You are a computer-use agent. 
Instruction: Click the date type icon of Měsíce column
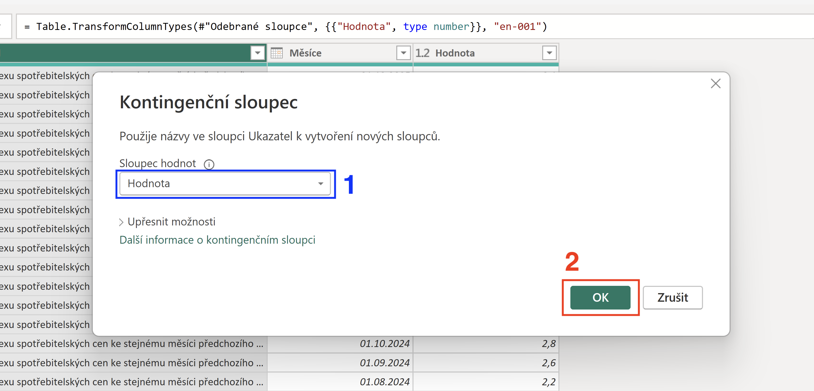click(x=276, y=53)
